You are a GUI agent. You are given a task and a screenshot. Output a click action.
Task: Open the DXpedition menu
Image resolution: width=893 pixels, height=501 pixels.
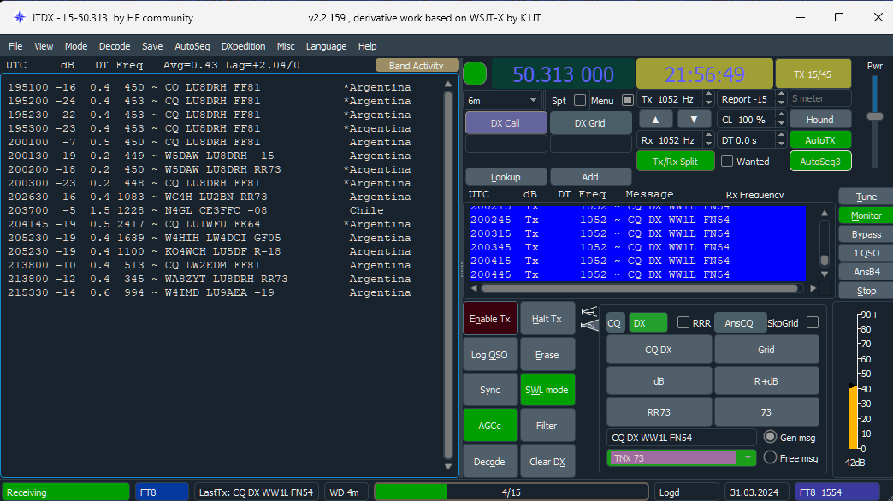click(243, 46)
